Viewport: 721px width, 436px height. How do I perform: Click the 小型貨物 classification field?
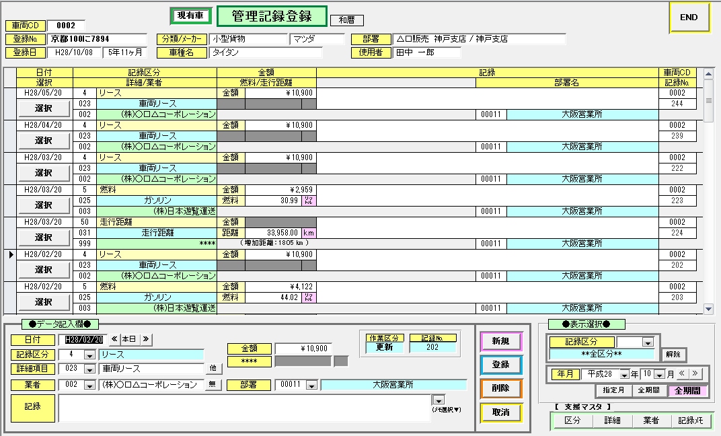pyautogui.click(x=248, y=39)
